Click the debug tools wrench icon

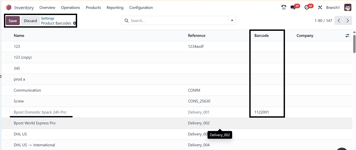point(320,7)
